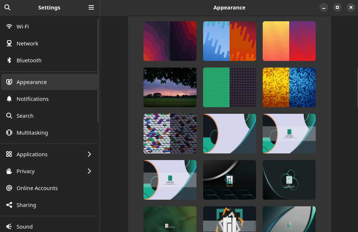Click the Sharing icon in sidebar
Screen dimensions: 358x232
(x=9, y=205)
